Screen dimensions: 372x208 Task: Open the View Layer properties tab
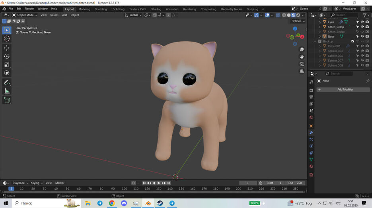tap(311, 104)
